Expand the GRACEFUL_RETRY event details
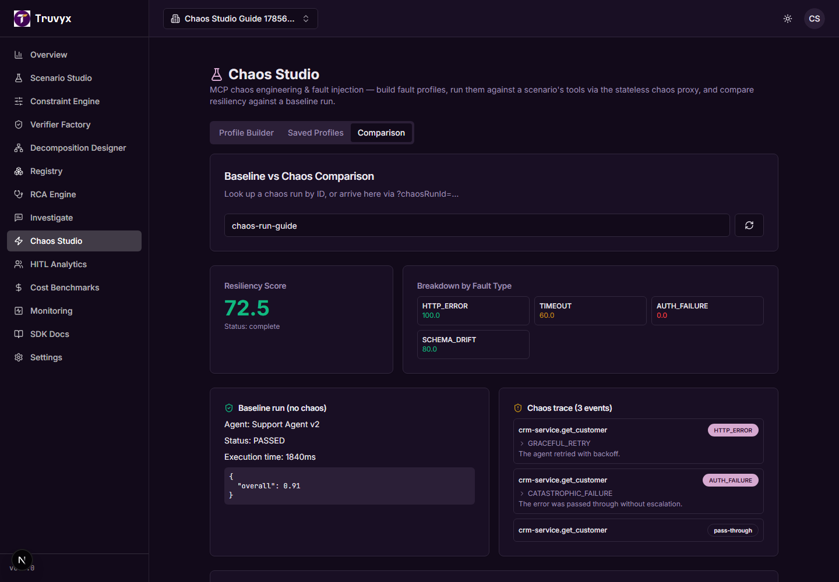This screenshot has height=582, width=839. (x=555, y=443)
